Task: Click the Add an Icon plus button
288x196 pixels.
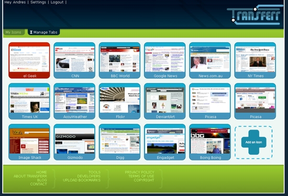Action: (253, 142)
